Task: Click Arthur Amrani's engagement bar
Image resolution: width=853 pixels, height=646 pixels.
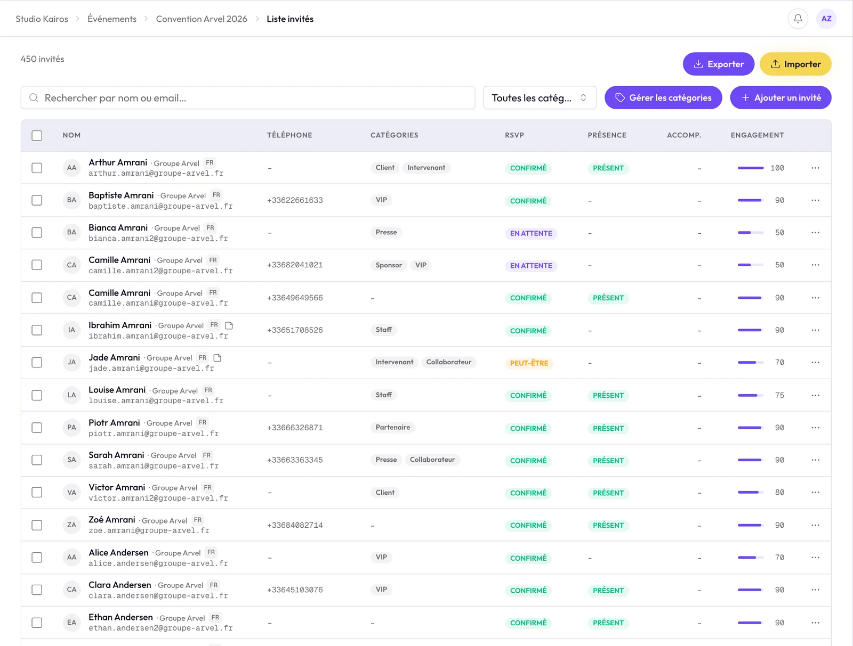Action: pyautogui.click(x=751, y=168)
